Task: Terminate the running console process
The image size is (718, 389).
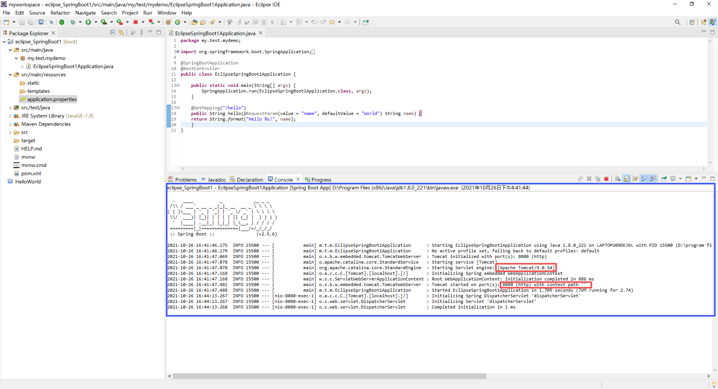Action: 606,179
